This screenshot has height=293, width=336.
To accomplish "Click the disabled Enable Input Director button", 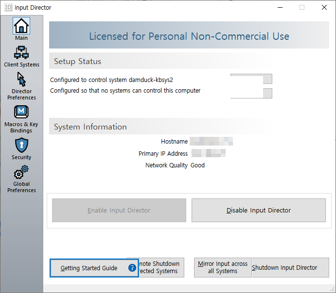I will [x=119, y=211].
